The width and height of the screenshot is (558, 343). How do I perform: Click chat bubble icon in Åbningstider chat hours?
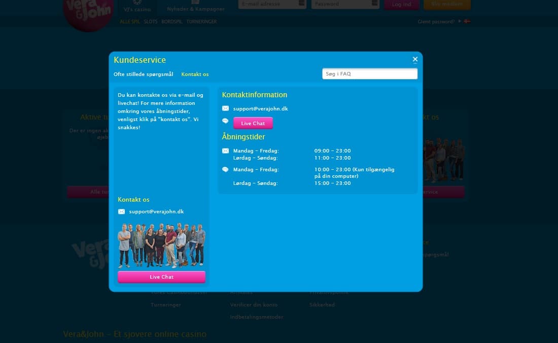[225, 170]
